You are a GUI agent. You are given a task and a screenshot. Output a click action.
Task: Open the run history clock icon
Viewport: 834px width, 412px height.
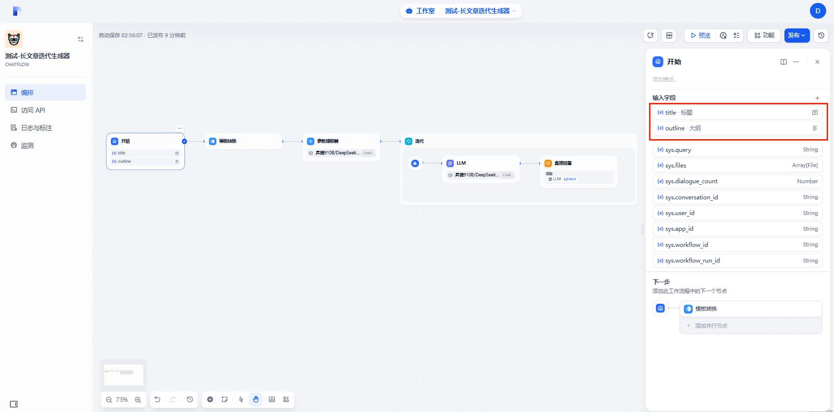tap(723, 35)
